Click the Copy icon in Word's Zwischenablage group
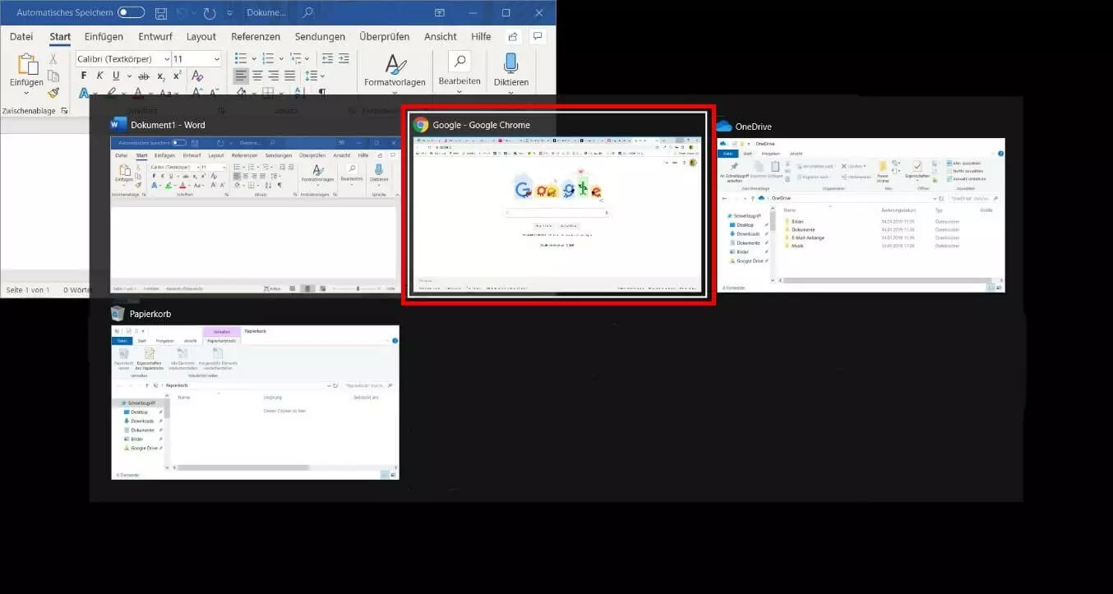 click(53, 76)
